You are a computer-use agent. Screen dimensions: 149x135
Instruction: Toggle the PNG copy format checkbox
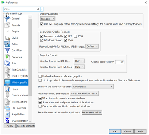[66, 40]
